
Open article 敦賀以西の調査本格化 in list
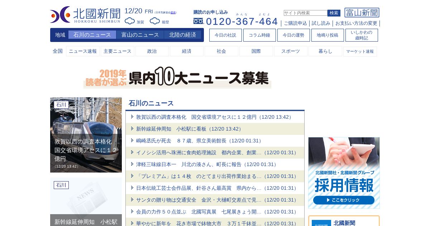click(215, 117)
